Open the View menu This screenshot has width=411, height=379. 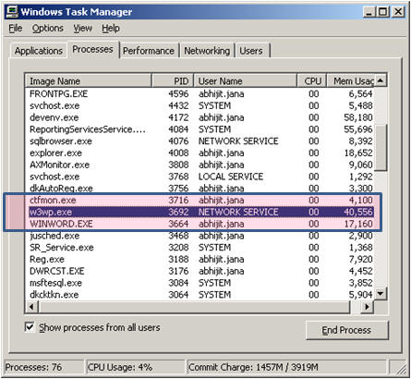[82, 29]
